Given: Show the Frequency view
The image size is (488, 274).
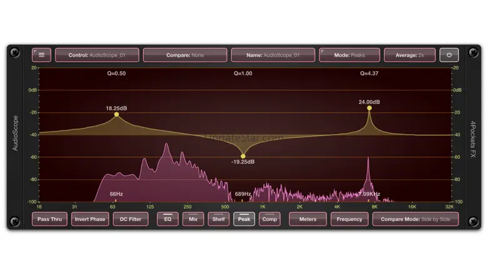Looking at the screenshot, I should point(349,219).
